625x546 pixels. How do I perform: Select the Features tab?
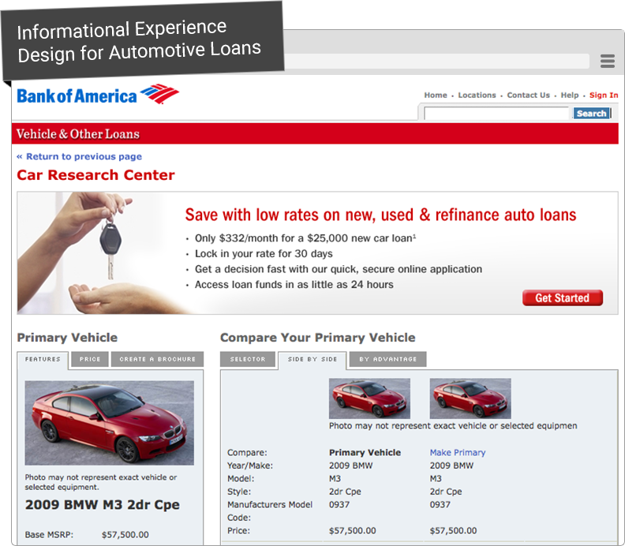43,360
